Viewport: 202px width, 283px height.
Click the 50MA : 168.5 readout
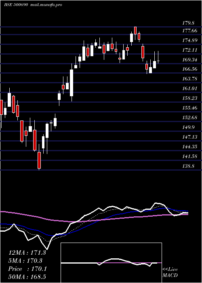[x=28, y=277]
